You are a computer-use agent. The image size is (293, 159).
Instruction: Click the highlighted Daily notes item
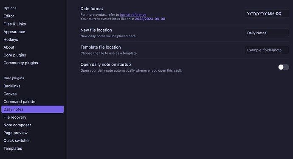coord(33,109)
